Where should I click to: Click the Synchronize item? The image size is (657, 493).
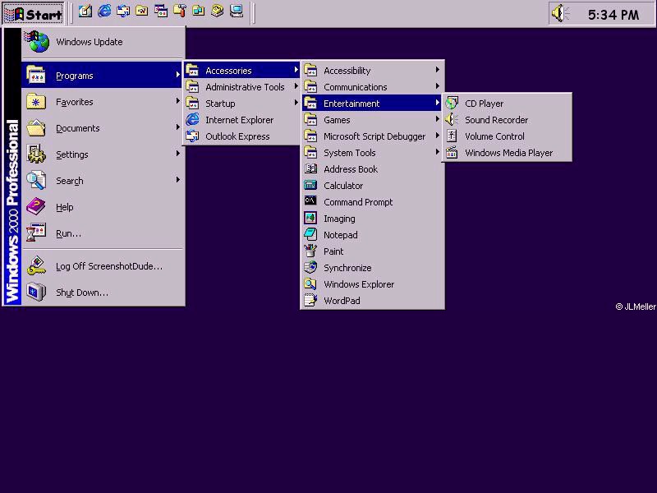coord(372,268)
